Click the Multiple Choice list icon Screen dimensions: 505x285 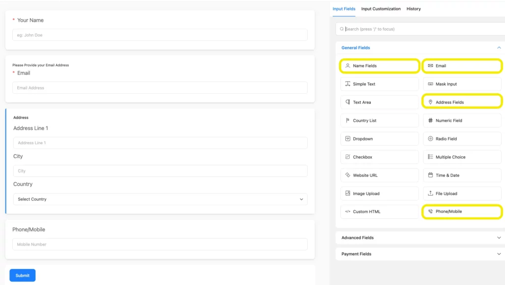pos(430,157)
